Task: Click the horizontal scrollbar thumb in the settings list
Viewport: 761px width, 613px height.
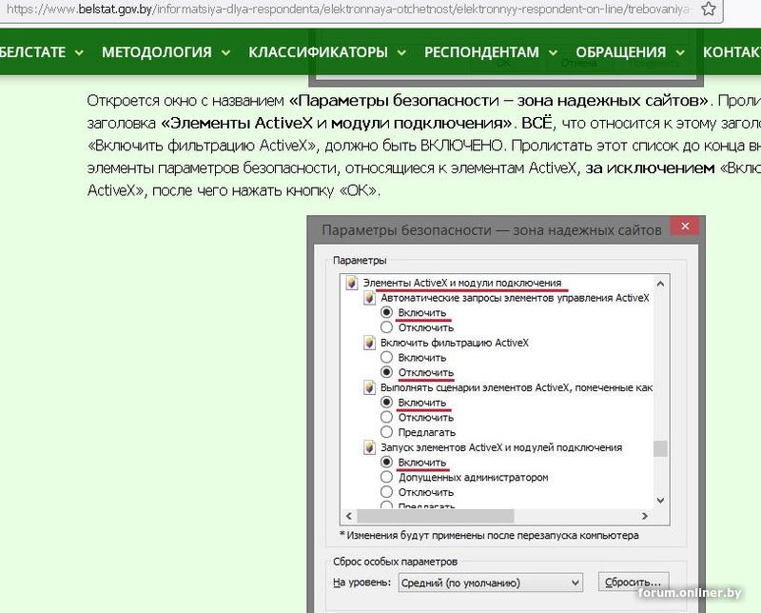Action: pos(436,516)
